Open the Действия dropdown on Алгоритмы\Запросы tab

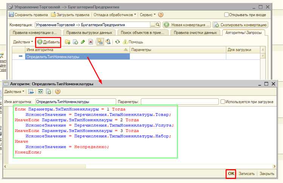pos(23,42)
